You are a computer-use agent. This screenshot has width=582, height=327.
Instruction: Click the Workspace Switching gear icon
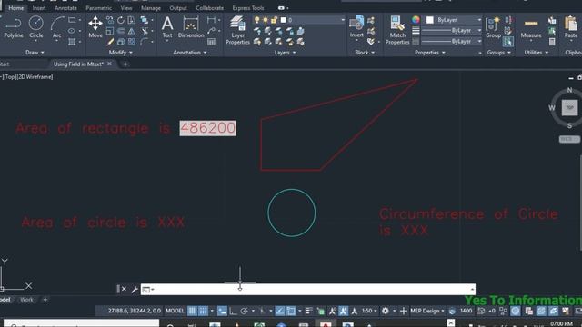point(386,311)
